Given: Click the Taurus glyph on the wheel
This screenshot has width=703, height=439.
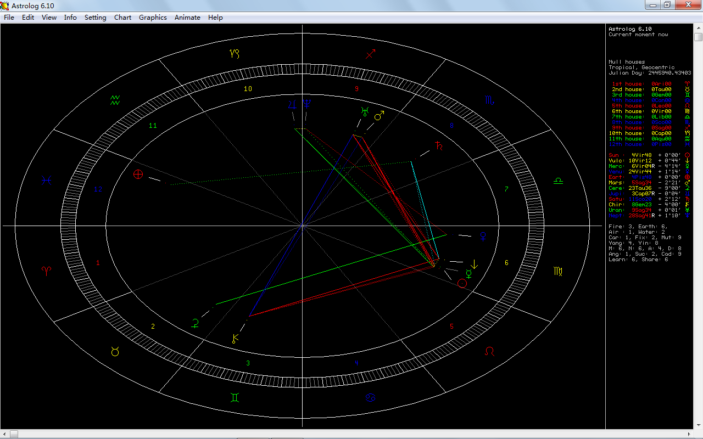Looking at the screenshot, I should pyautogui.click(x=115, y=351).
